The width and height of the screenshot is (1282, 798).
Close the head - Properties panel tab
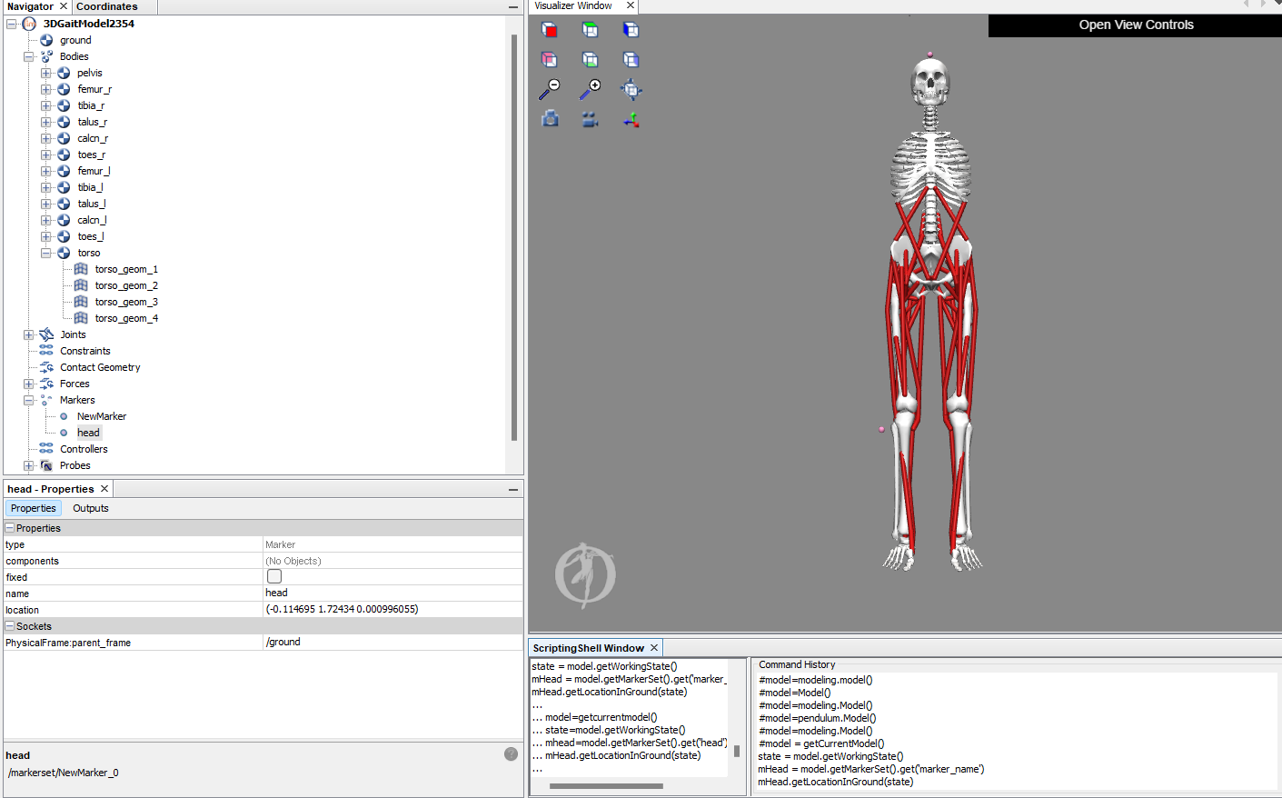(104, 489)
